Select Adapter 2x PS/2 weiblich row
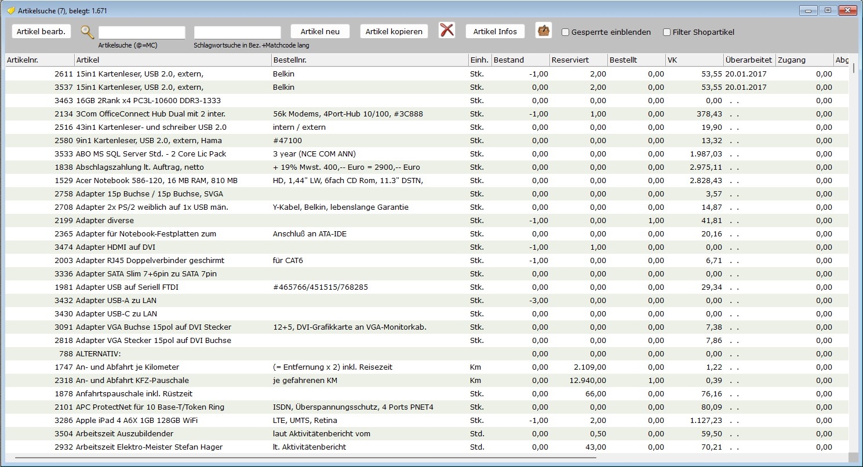 coord(427,207)
